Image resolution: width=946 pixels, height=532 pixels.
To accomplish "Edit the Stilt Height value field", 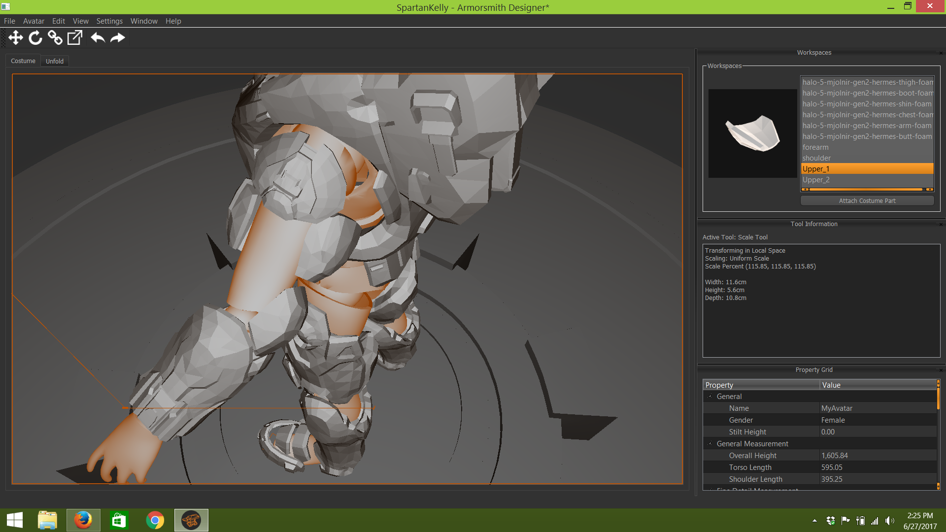I will (878, 432).
